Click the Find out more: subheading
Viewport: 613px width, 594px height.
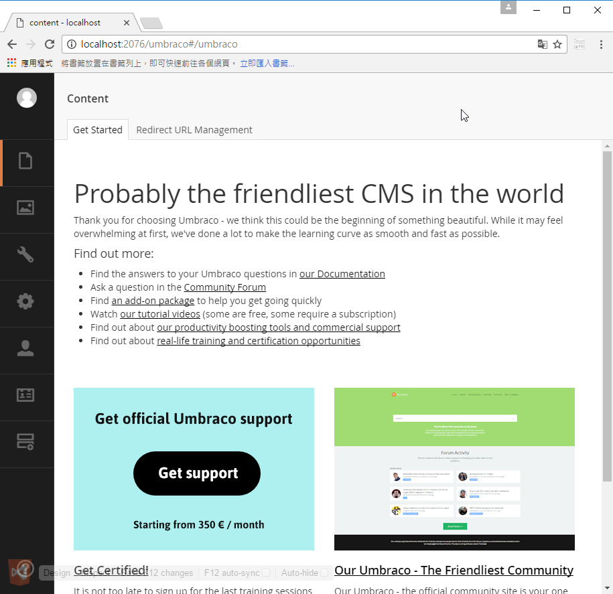click(x=114, y=254)
